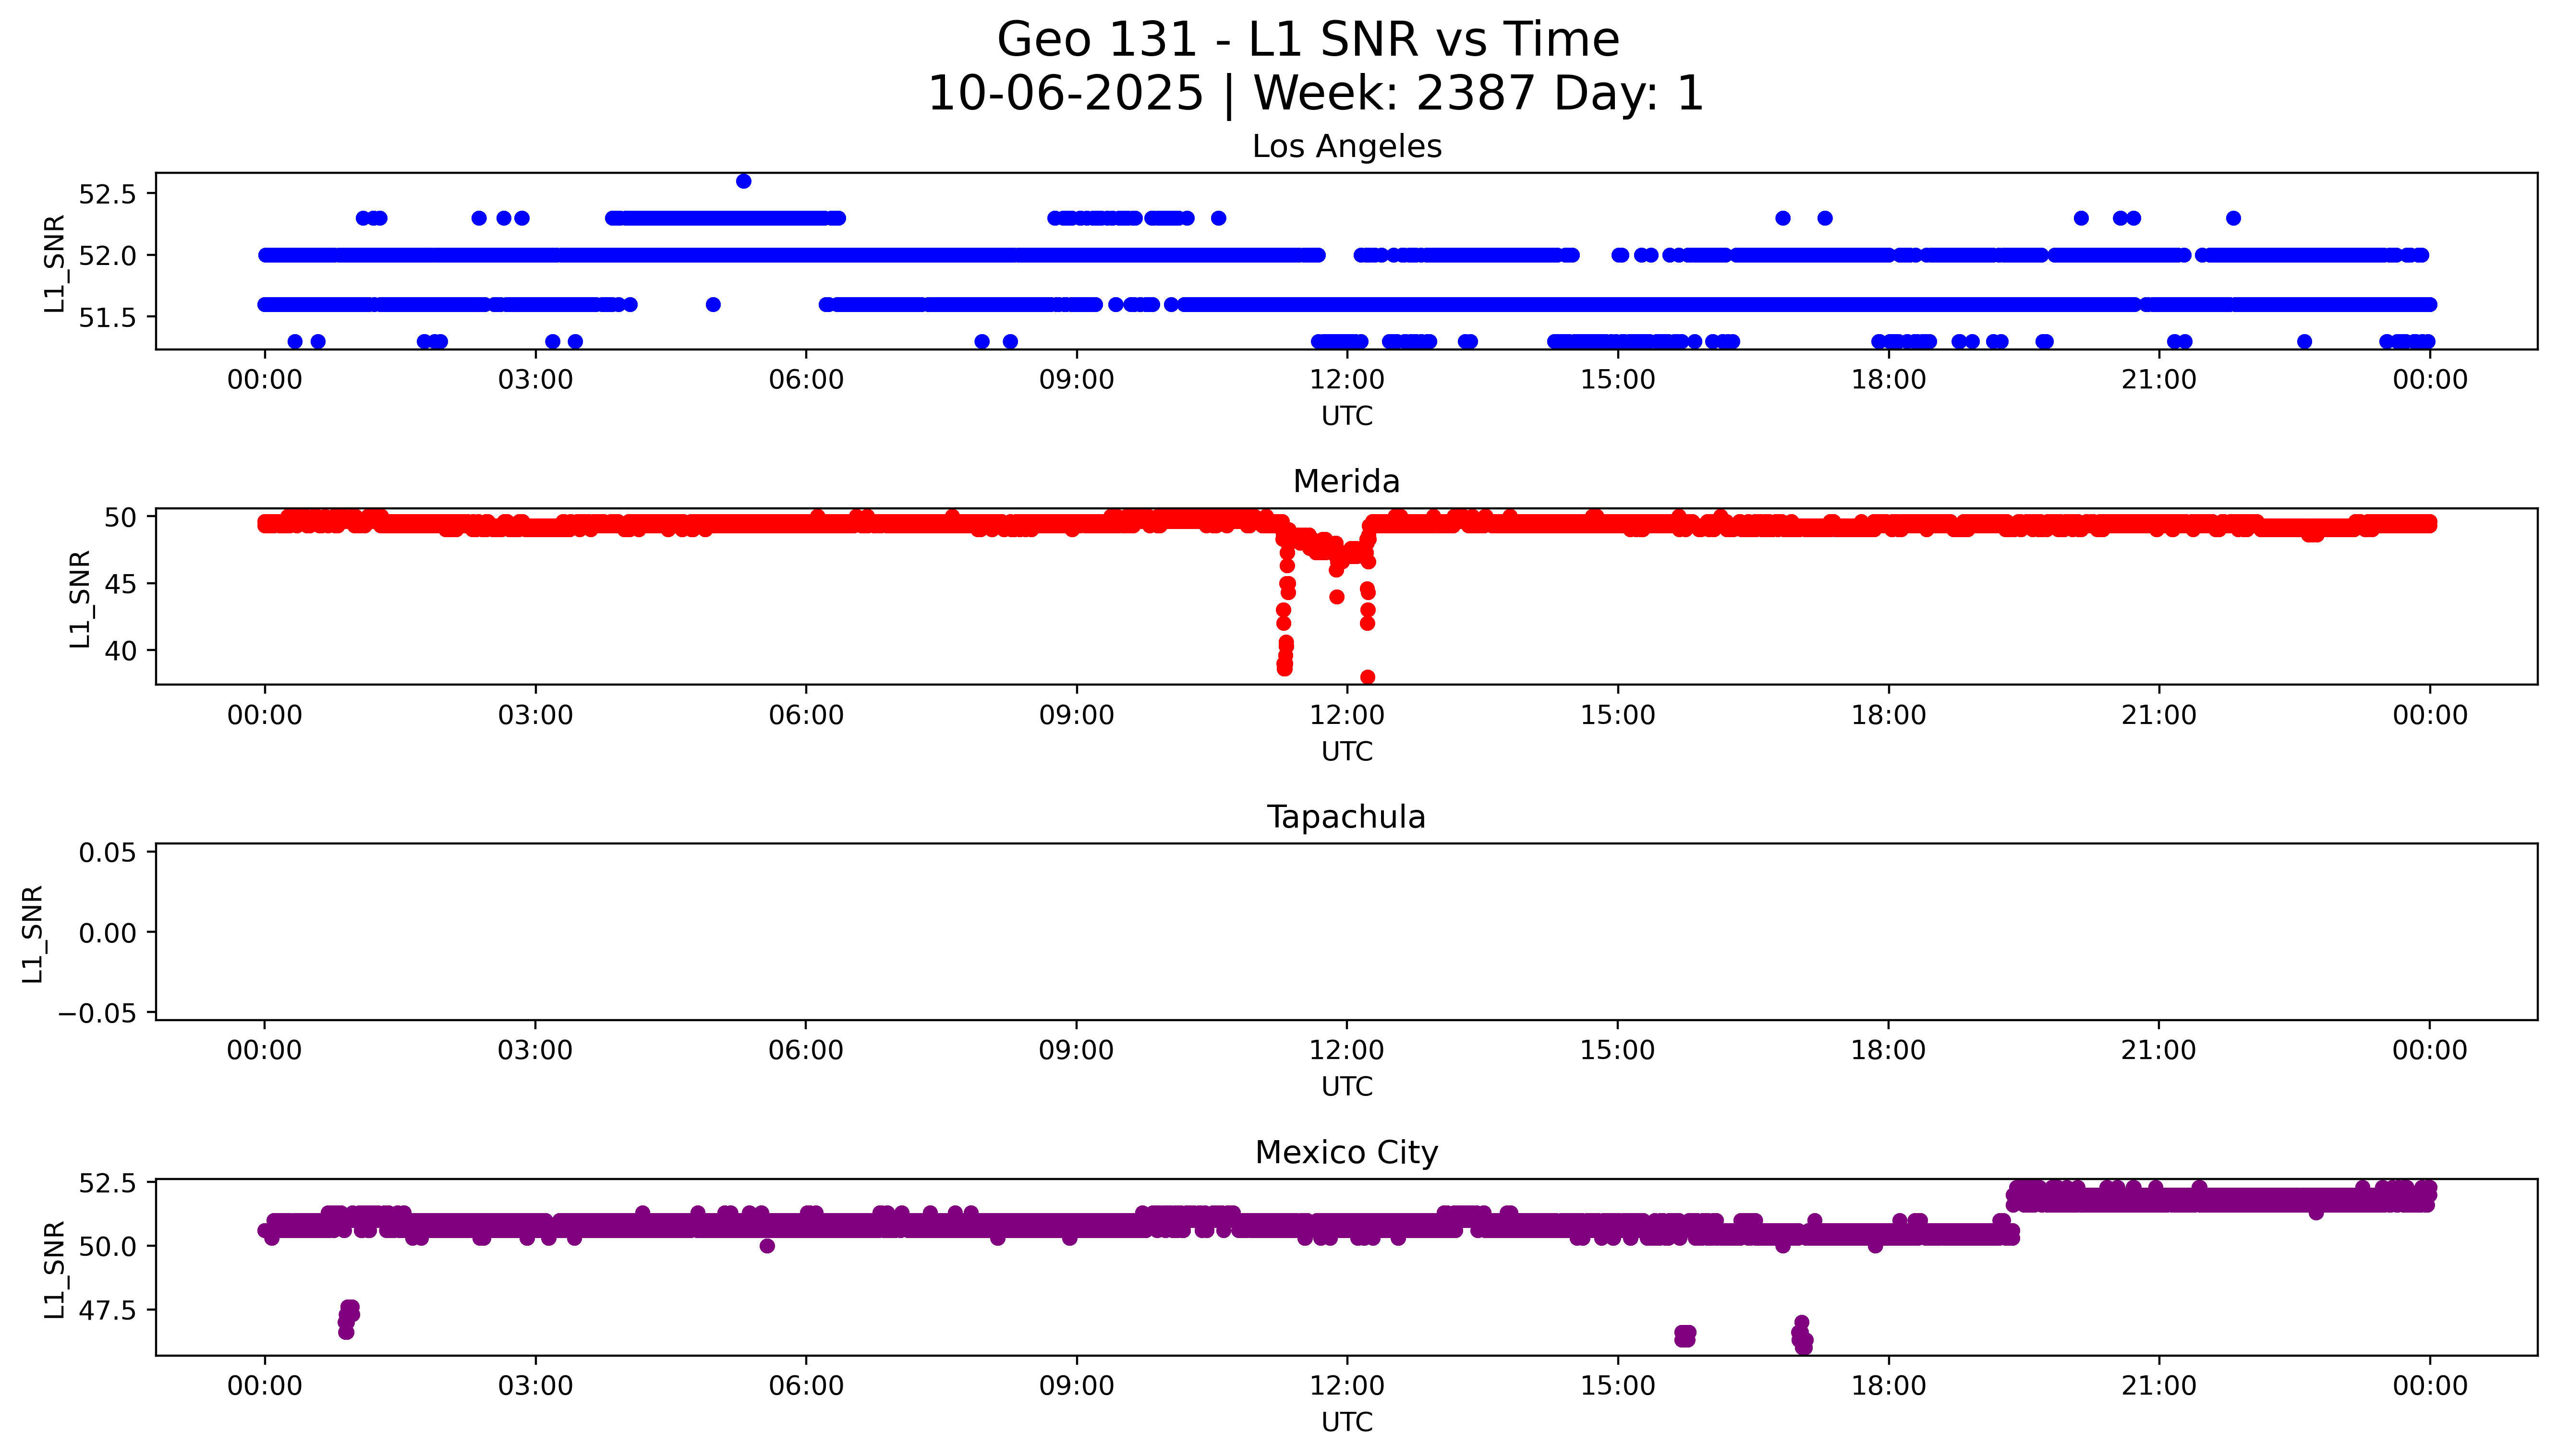Click the '52.5' y-tick label in Los Angeles plot
Image resolution: width=2557 pixels, height=1456 pixels.
[106, 194]
